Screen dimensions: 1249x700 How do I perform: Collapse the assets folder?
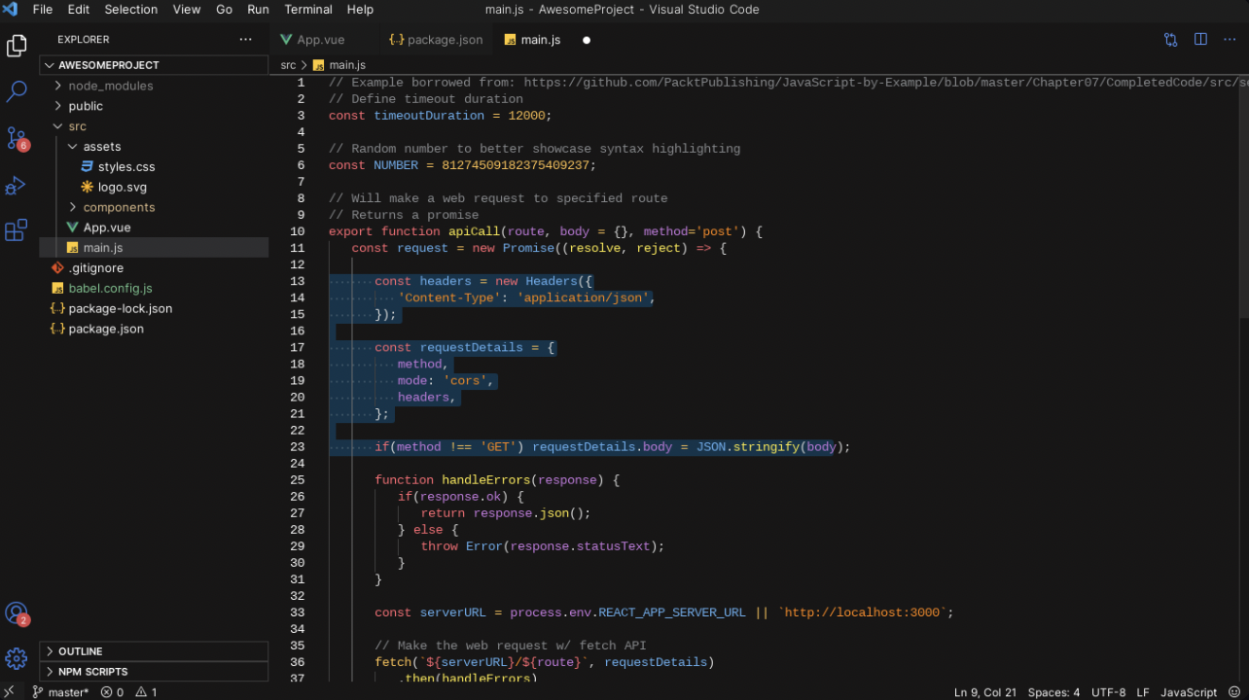click(154, 147)
